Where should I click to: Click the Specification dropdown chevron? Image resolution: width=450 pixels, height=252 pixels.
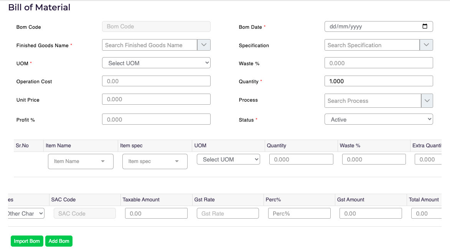tap(426, 45)
